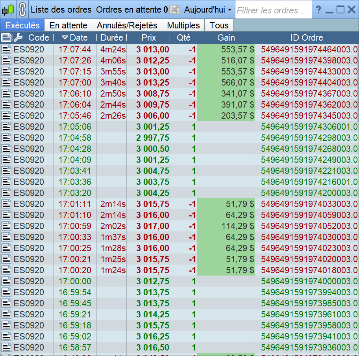Open the Annulés/Rejetés tab
359x356 pixels.
127,25
